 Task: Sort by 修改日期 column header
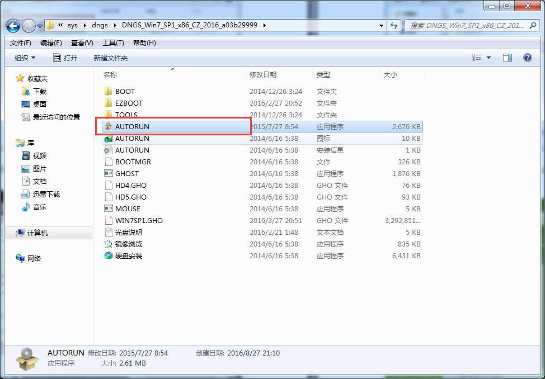tap(263, 75)
